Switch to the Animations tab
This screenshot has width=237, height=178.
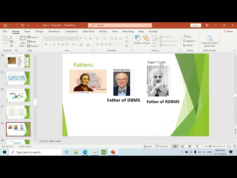(x=71, y=31)
